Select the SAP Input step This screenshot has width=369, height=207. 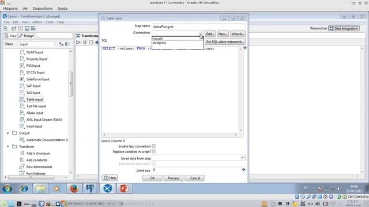pyautogui.click(x=33, y=86)
